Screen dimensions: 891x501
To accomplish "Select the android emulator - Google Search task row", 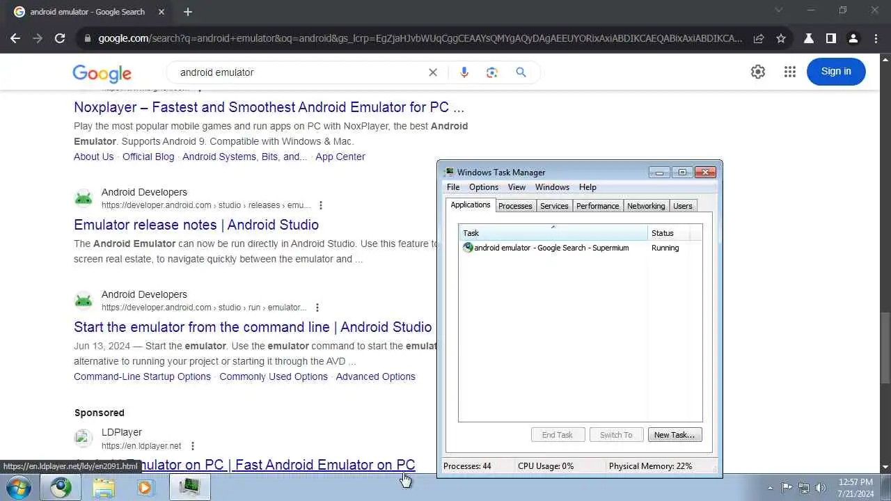I will point(580,248).
